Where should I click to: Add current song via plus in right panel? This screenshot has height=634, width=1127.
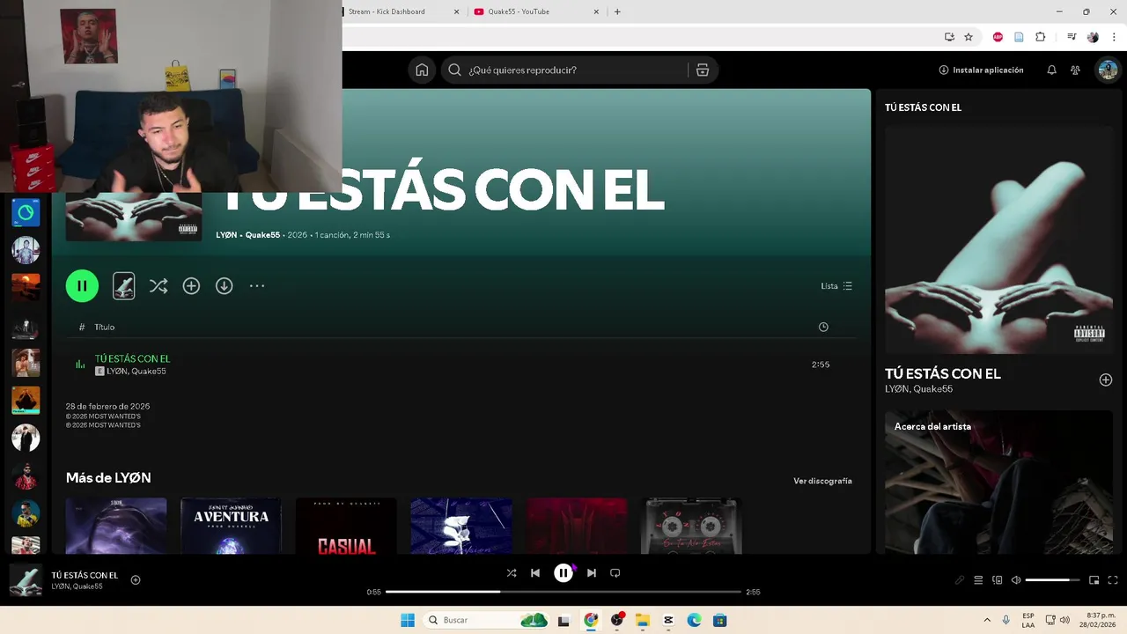(x=1106, y=380)
